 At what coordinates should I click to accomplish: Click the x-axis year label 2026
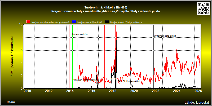198,91
